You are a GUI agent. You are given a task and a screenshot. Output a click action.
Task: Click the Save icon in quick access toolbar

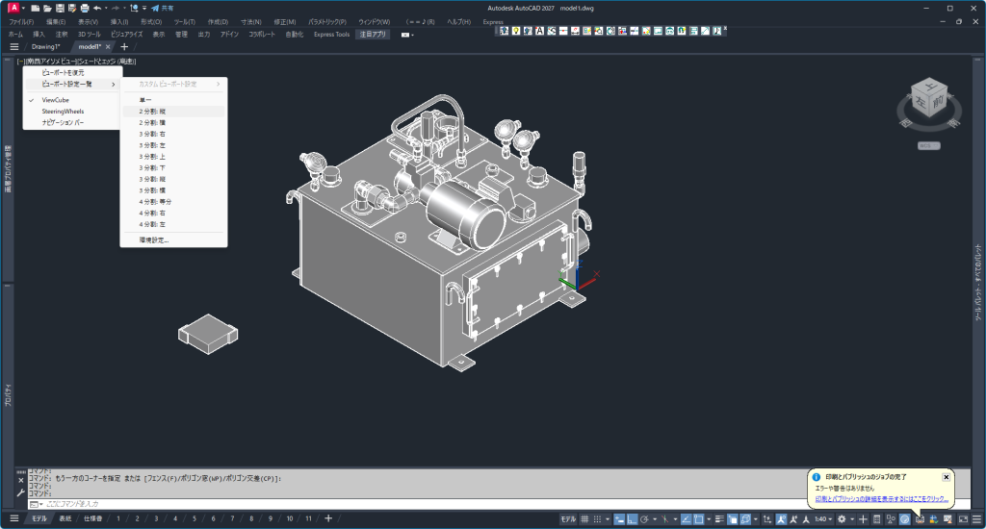[x=59, y=8]
